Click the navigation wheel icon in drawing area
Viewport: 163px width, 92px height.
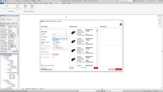(160, 20)
